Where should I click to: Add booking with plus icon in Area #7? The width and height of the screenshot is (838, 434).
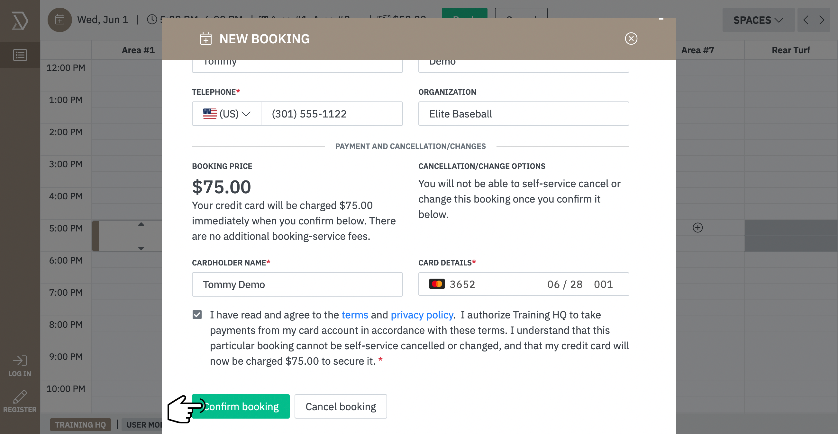pyautogui.click(x=697, y=227)
